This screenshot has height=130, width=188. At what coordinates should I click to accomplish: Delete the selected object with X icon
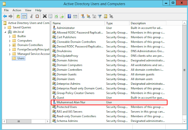pyautogui.click(x=45, y=16)
